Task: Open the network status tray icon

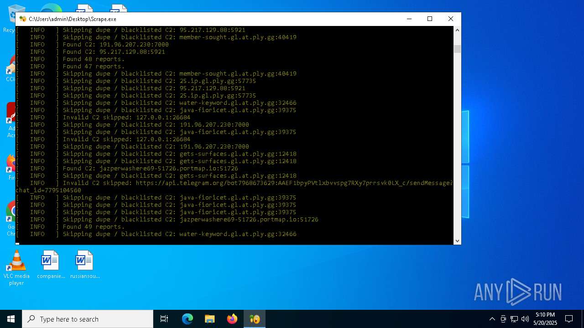Action: coord(514,319)
